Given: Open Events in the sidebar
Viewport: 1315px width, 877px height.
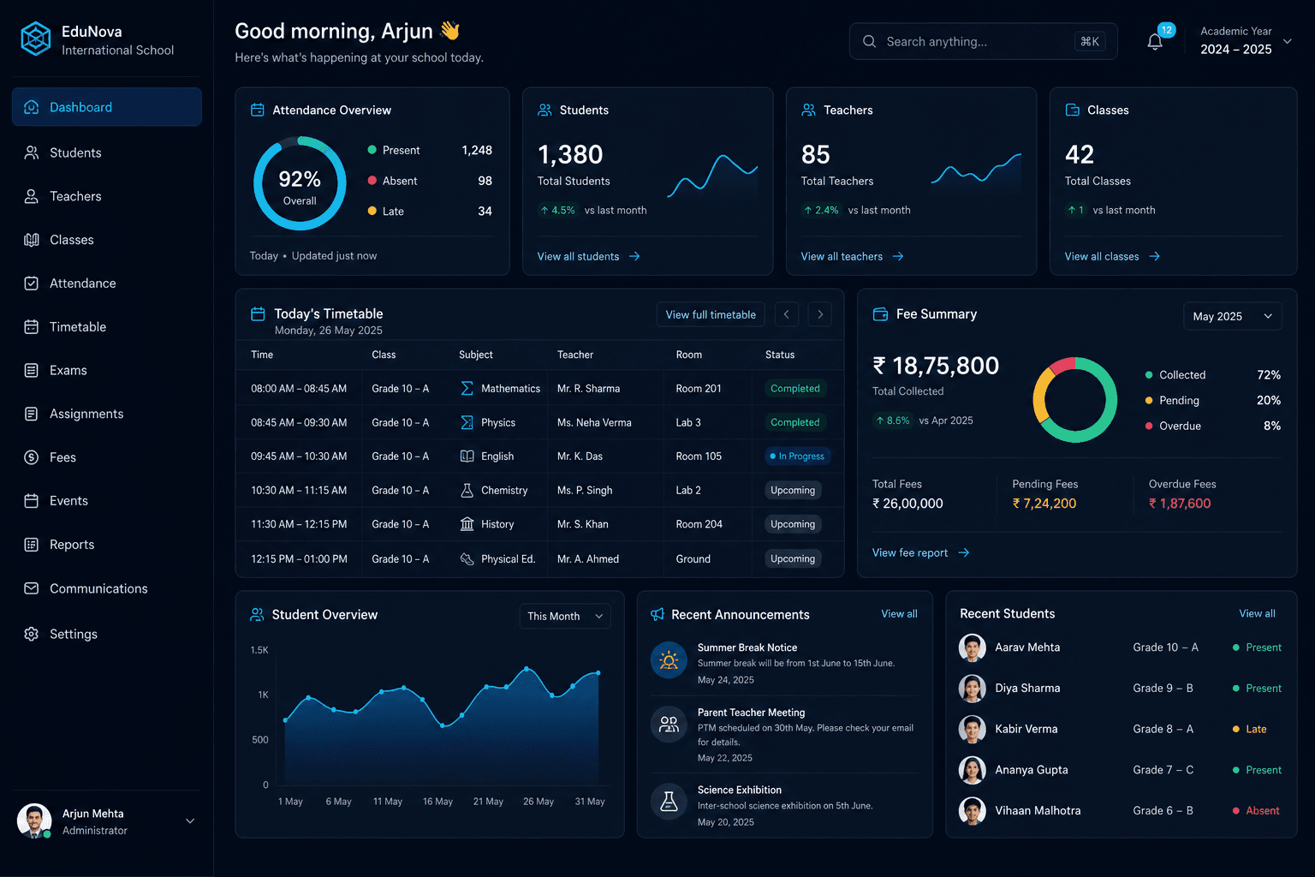Looking at the screenshot, I should pyautogui.click(x=107, y=501).
